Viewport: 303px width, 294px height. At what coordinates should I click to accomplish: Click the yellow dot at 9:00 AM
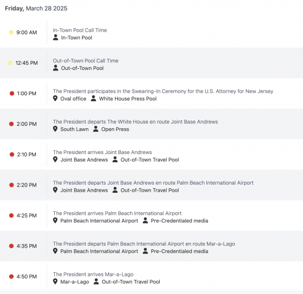pyautogui.click(x=11, y=32)
